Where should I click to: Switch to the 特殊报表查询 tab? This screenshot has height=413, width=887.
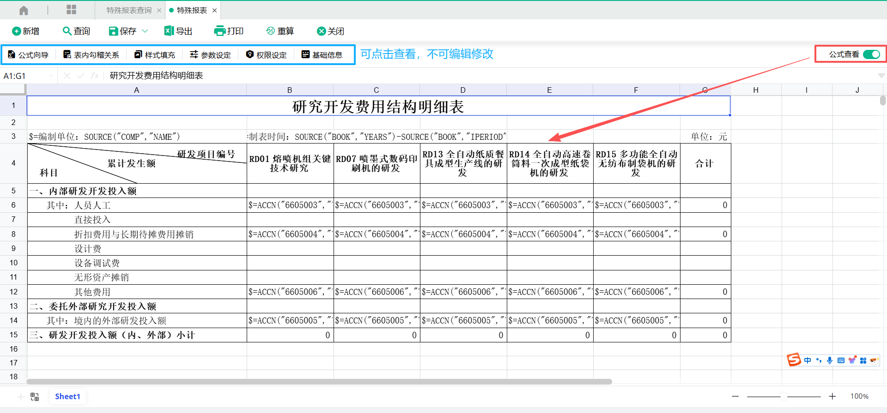click(x=128, y=10)
